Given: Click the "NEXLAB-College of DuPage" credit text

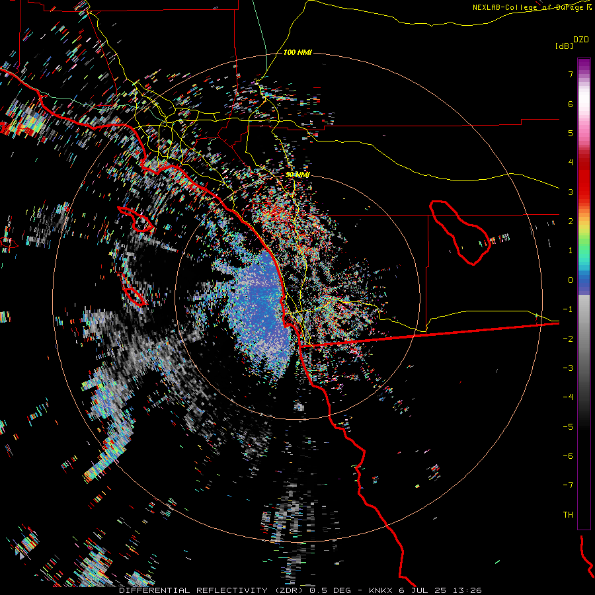Looking at the screenshot, I should [x=529, y=7].
